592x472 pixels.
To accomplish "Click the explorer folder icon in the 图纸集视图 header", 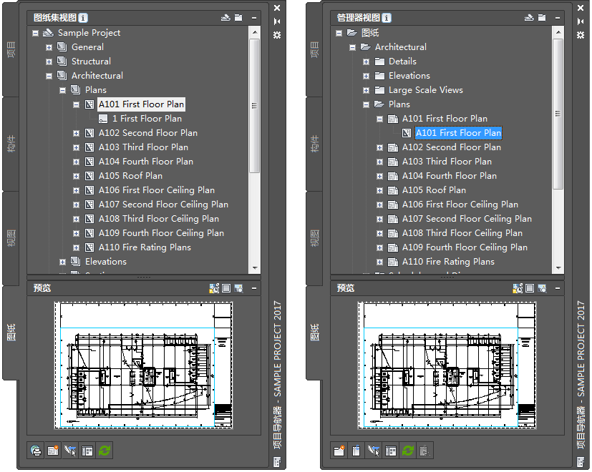I will [x=238, y=18].
